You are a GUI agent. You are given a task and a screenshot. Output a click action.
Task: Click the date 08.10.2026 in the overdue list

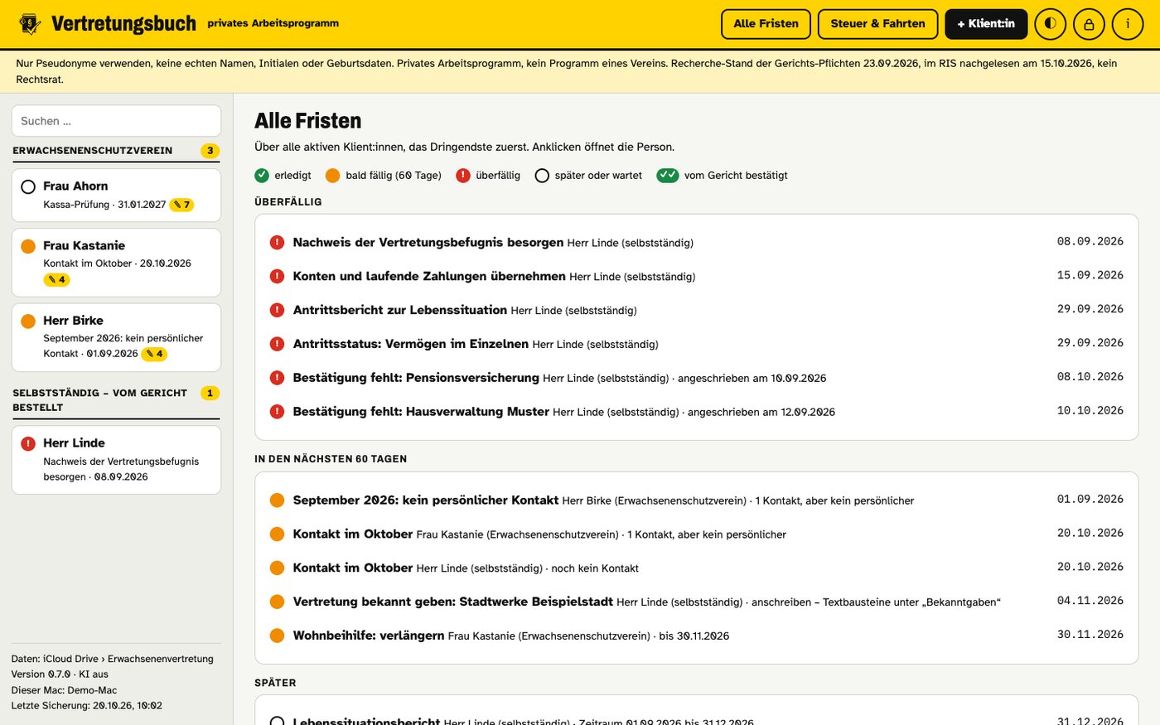pos(1090,377)
